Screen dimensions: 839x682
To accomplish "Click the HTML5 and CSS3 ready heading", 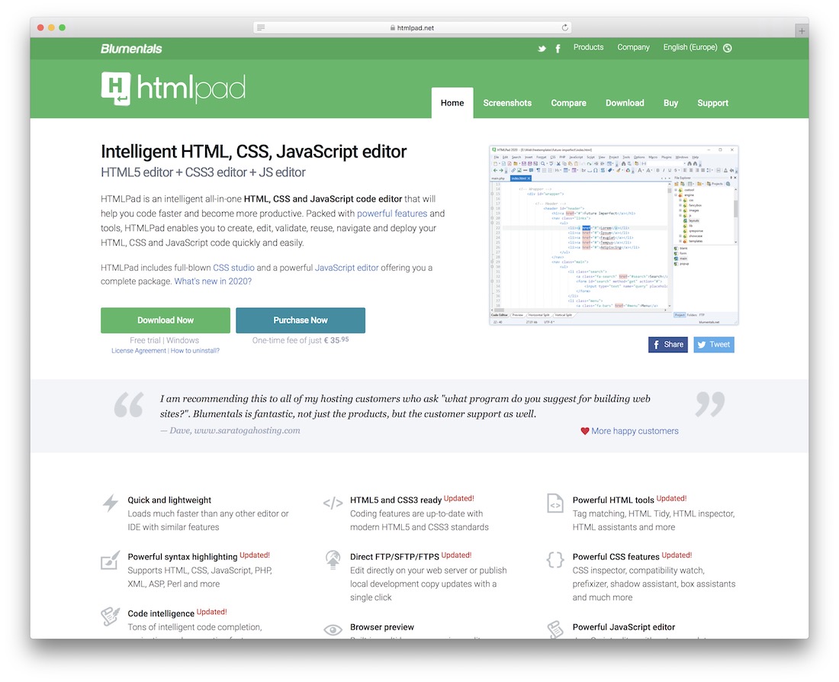I will point(395,500).
